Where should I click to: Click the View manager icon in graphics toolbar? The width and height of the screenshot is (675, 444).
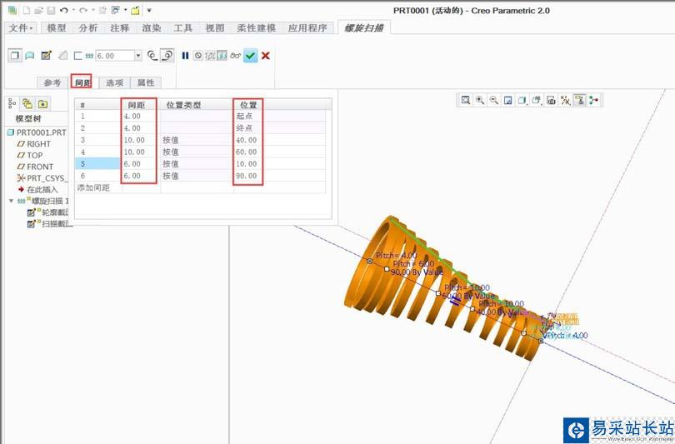click(x=551, y=100)
